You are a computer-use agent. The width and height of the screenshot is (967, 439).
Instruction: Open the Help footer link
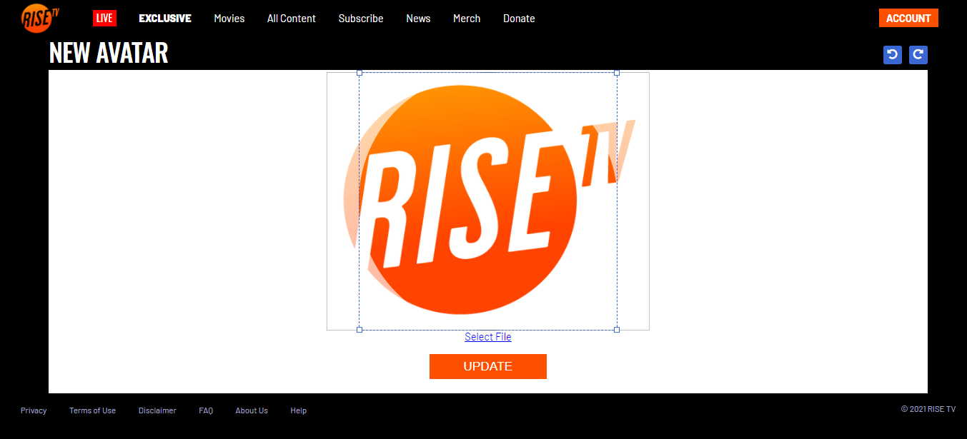click(299, 410)
